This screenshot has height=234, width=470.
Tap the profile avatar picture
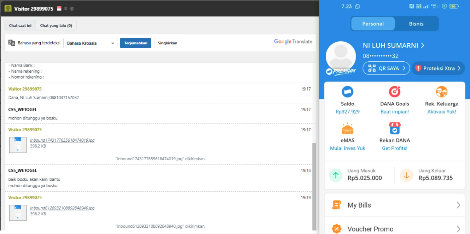click(341, 56)
